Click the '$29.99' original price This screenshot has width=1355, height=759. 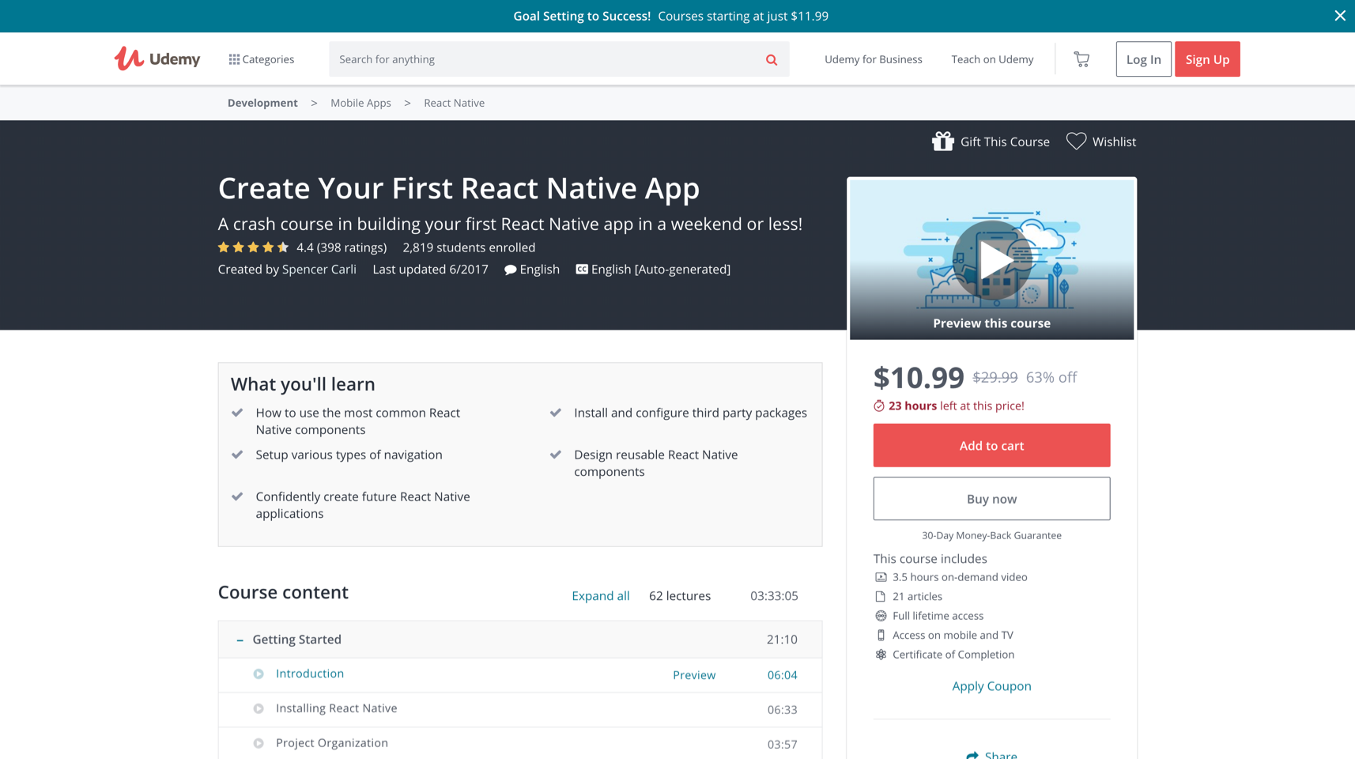pyautogui.click(x=995, y=378)
